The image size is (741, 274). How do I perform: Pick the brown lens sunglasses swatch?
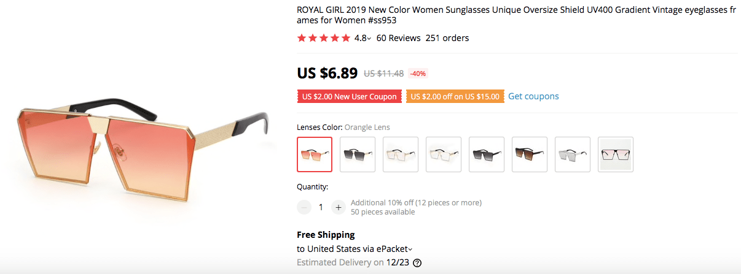click(530, 154)
